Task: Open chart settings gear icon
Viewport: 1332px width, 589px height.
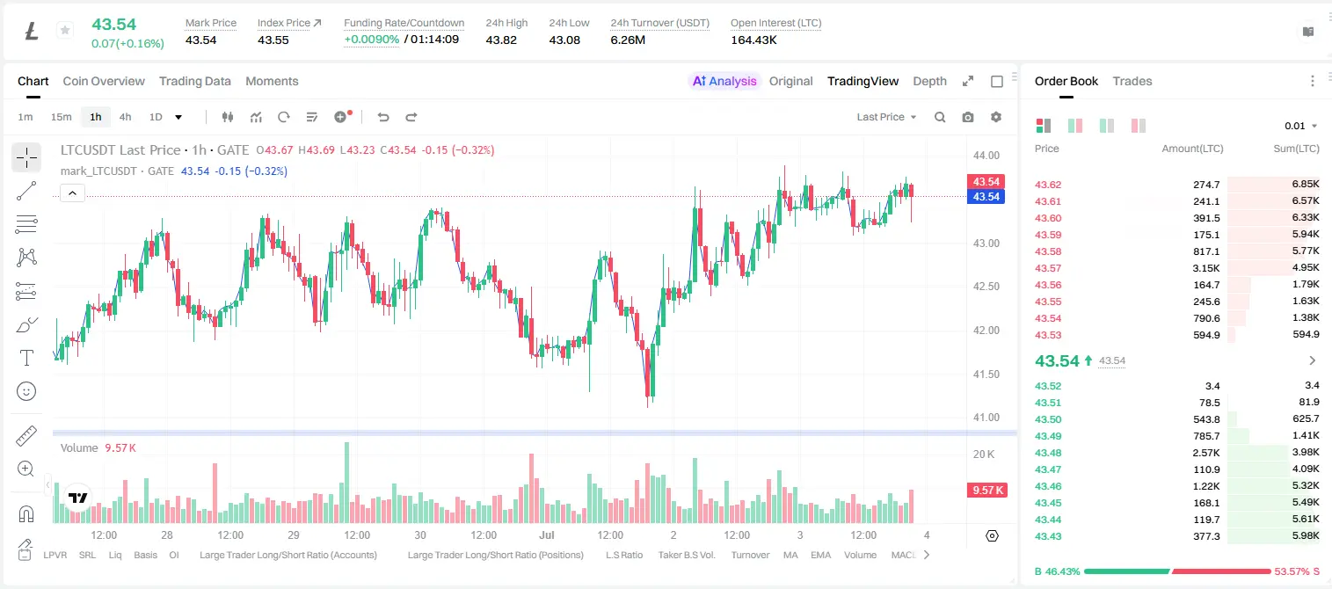Action: point(996,117)
